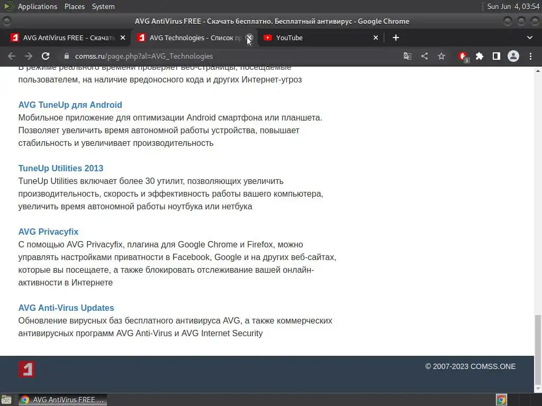Screen dimensions: 542x406
Task: Open AVG Anti-Virus Updates link
Action: click(x=66, y=308)
